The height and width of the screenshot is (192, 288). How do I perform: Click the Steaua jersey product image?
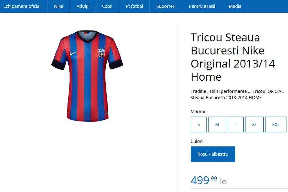(x=87, y=82)
